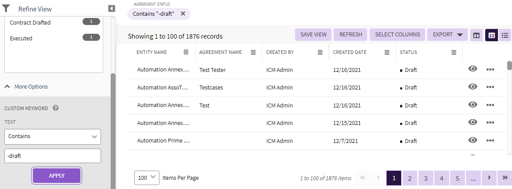The width and height of the screenshot is (512, 189).
Task: Open the Contains condition dropdown
Action: [x=53, y=136]
